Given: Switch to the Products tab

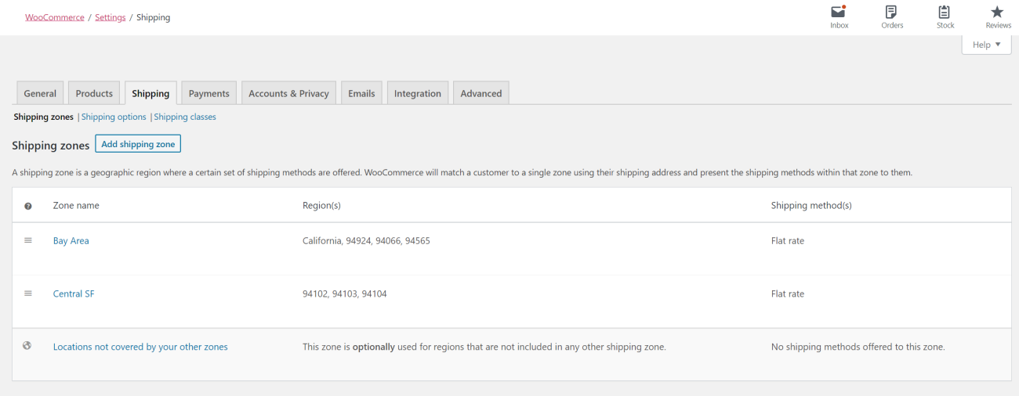Looking at the screenshot, I should point(94,93).
